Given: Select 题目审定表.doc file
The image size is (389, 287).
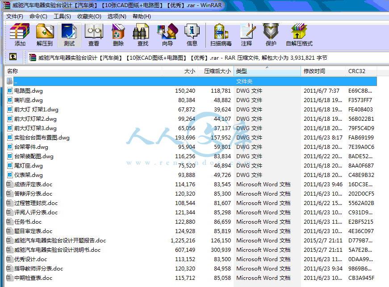Looking at the screenshot, I should [x=33, y=231].
